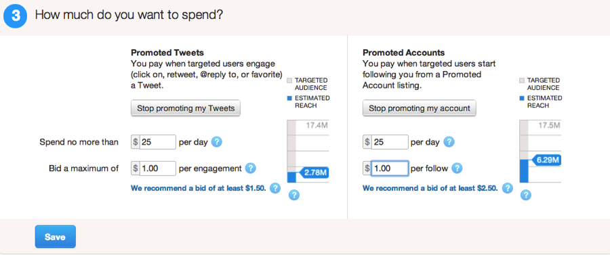
Task: Click the step 3 number badge
Action: point(15,16)
